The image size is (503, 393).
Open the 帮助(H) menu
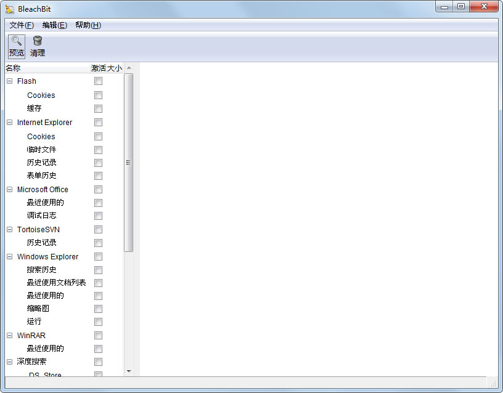tap(88, 25)
